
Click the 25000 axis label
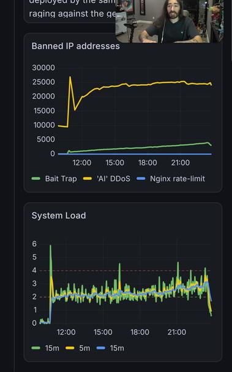pos(43,82)
